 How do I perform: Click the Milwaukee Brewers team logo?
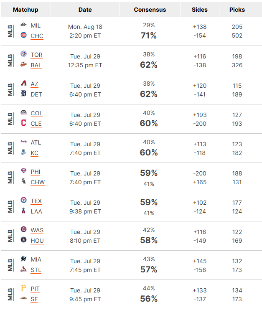(23, 25)
